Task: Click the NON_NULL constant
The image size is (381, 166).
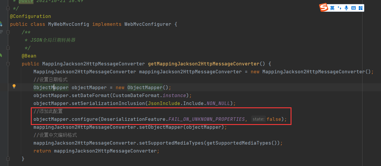Action: (x=218, y=104)
